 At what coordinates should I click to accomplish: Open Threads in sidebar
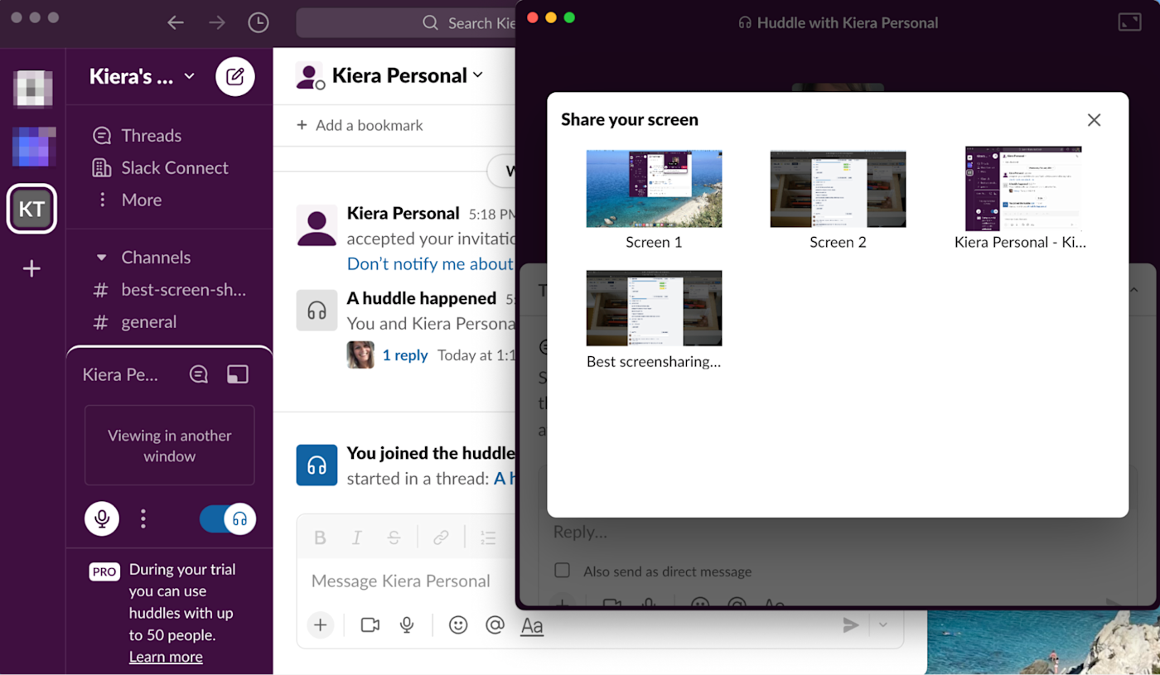pyautogui.click(x=151, y=135)
